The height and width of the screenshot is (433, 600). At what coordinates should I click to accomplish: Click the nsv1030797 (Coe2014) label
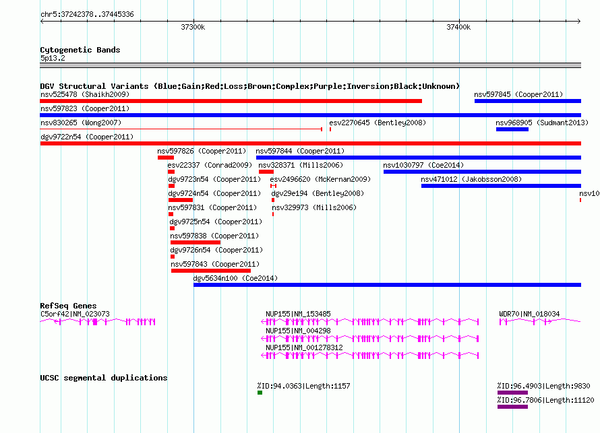423,165
